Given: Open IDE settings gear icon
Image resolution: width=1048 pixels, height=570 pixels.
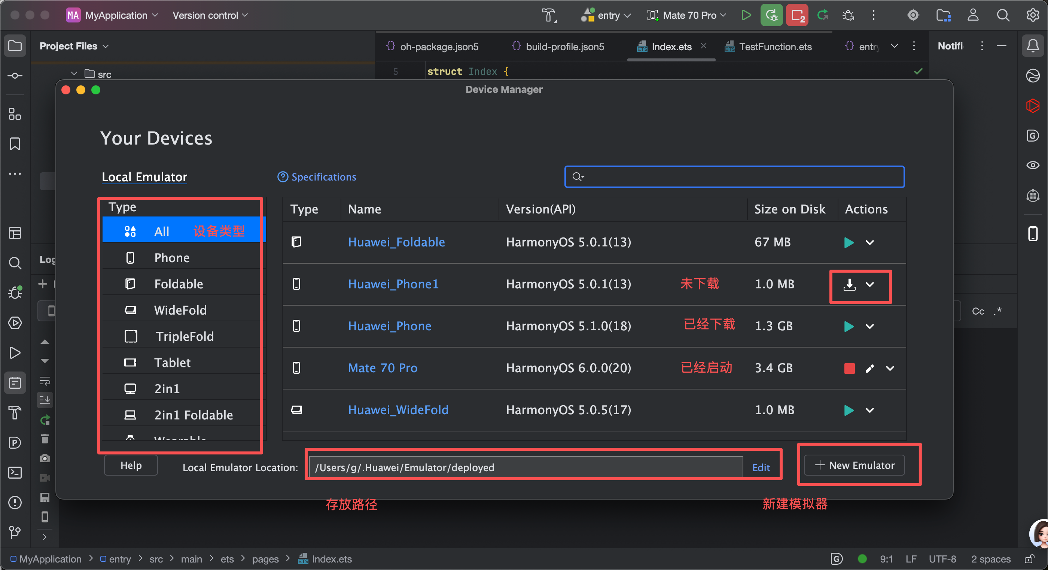Looking at the screenshot, I should pyautogui.click(x=1033, y=15).
